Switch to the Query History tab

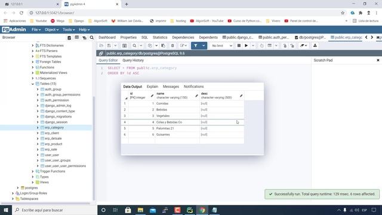click(133, 60)
